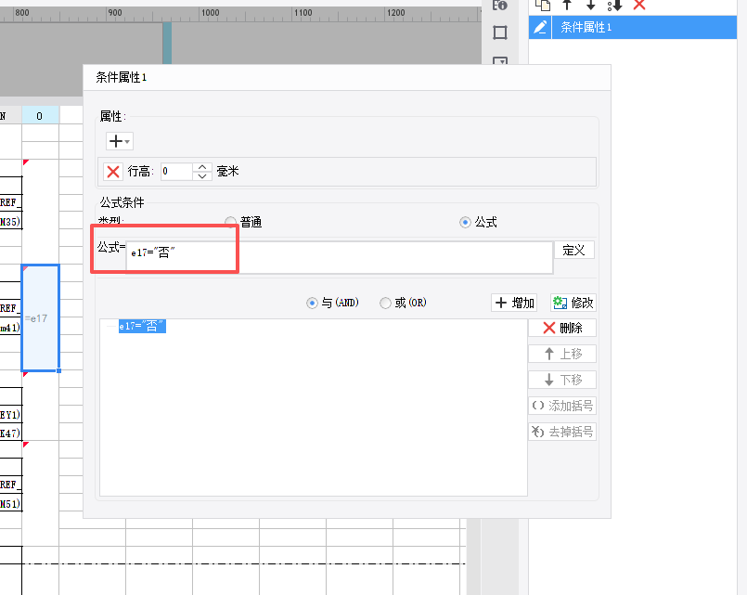Click the 行高 value input field
The height and width of the screenshot is (595, 747).
coord(176,172)
